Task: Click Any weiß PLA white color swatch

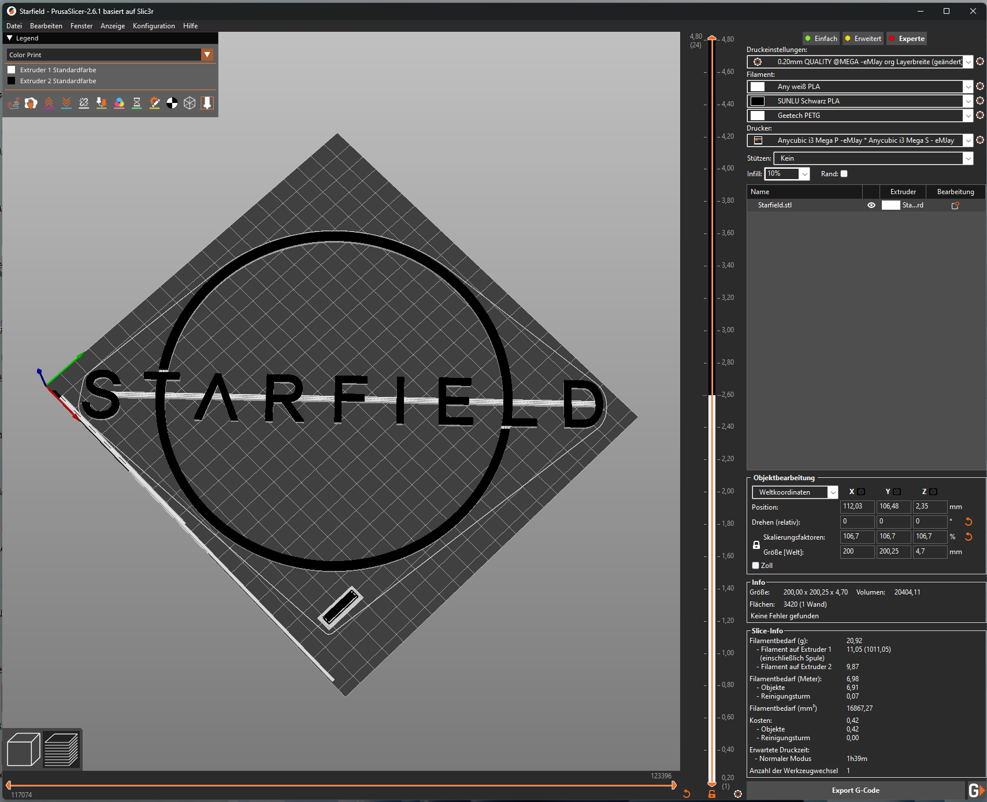Action: (758, 87)
